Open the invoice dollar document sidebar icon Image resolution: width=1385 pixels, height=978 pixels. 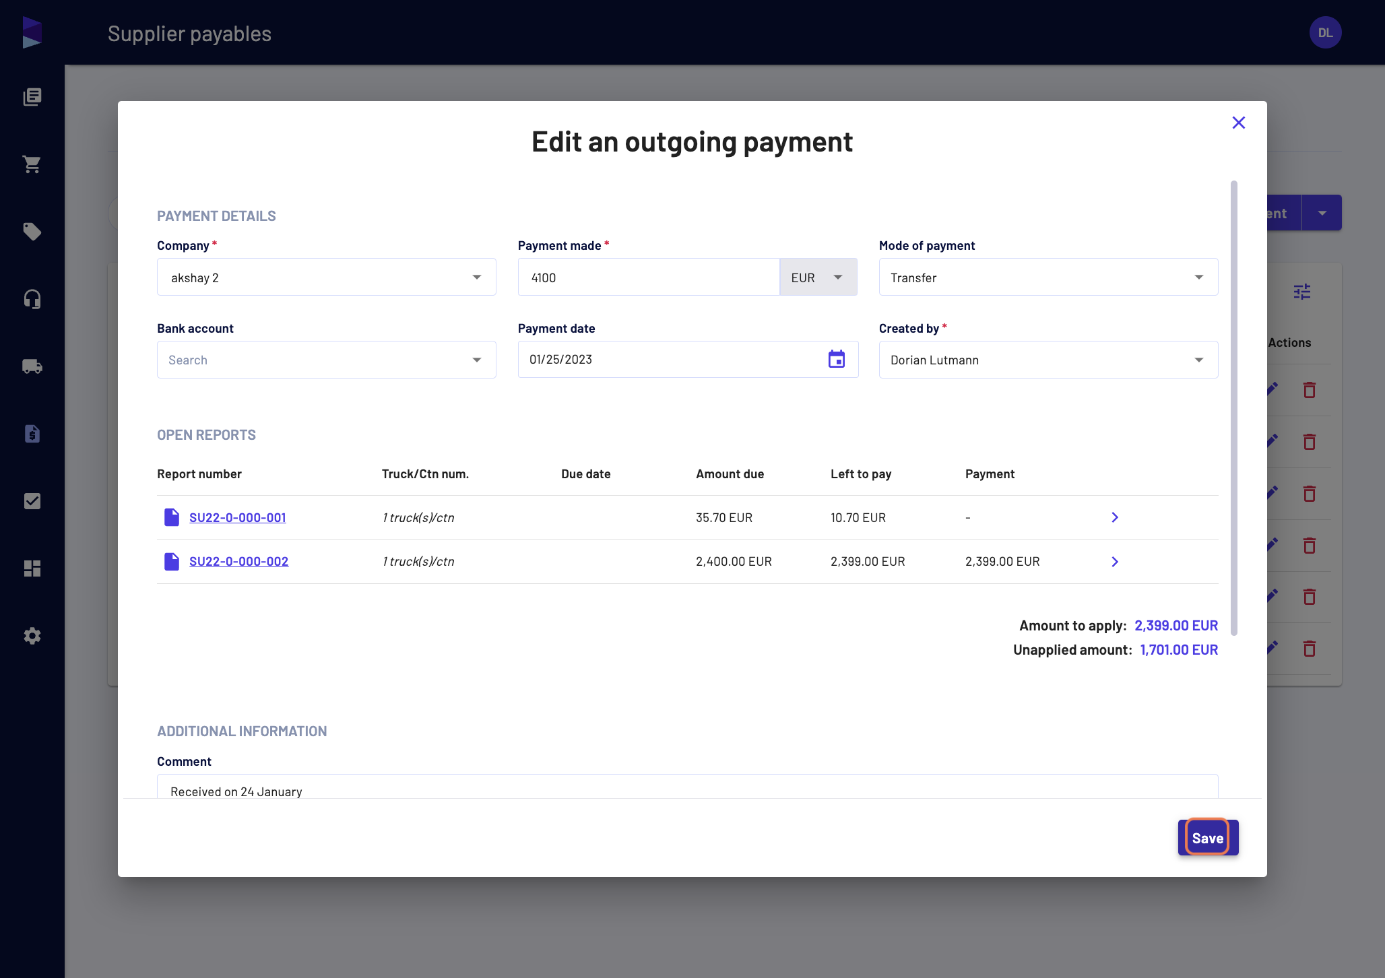point(32,434)
